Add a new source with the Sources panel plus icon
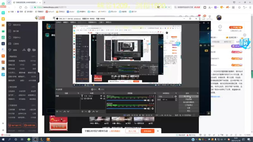The image size is (253, 142). click(82, 111)
